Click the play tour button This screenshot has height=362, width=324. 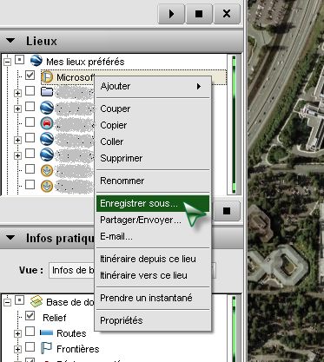coord(171,14)
